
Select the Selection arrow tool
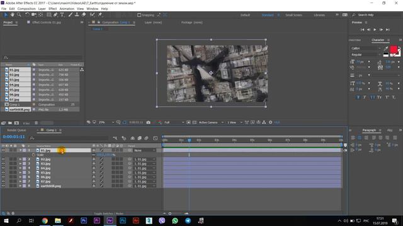pyautogui.click(x=6, y=15)
